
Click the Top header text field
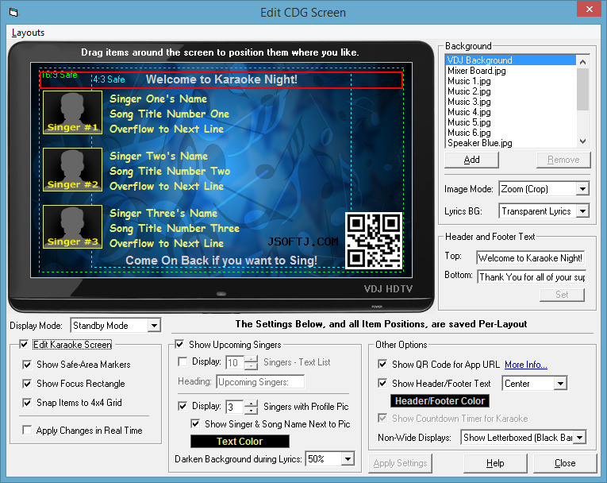click(530, 257)
